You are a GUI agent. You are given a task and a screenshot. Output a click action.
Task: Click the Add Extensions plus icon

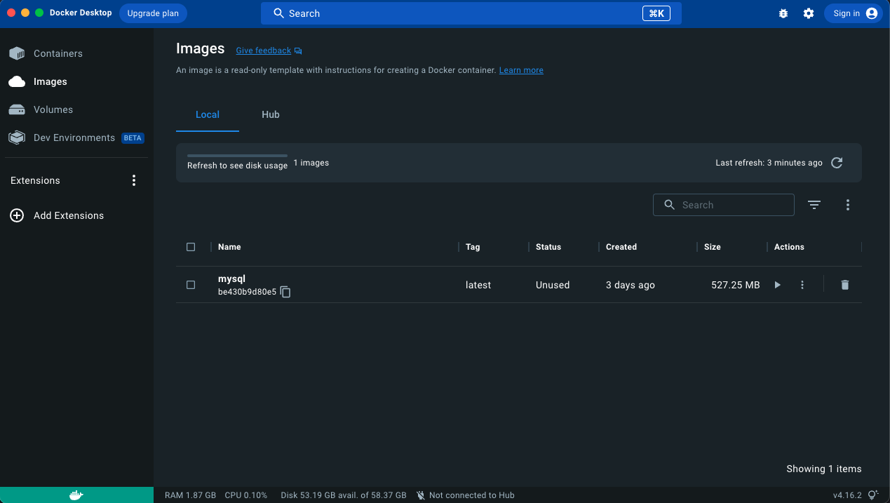[17, 215]
